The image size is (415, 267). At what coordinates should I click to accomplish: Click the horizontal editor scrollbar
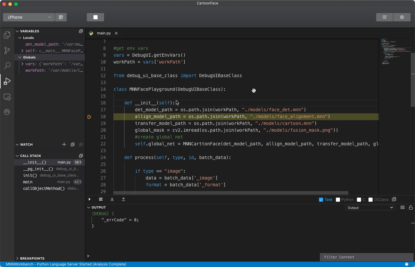[x=231, y=193]
